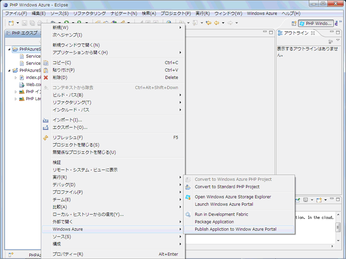Click the リフレッシュ(F) refresh icon
This screenshot has height=259, width=346.
click(x=46, y=138)
